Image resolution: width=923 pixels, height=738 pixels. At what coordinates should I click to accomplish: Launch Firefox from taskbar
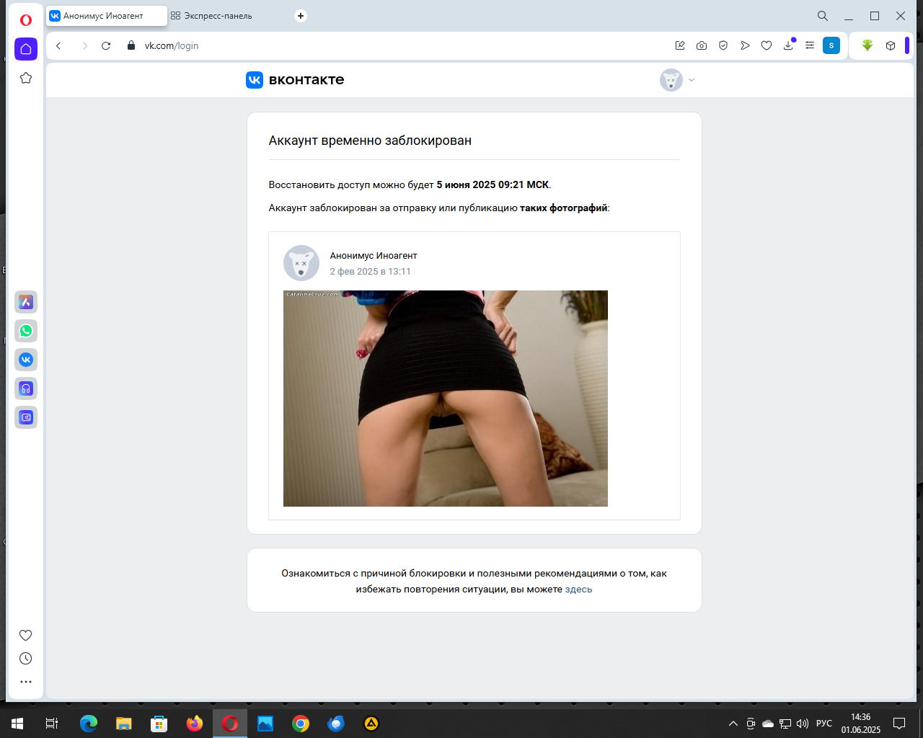pyautogui.click(x=195, y=724)
